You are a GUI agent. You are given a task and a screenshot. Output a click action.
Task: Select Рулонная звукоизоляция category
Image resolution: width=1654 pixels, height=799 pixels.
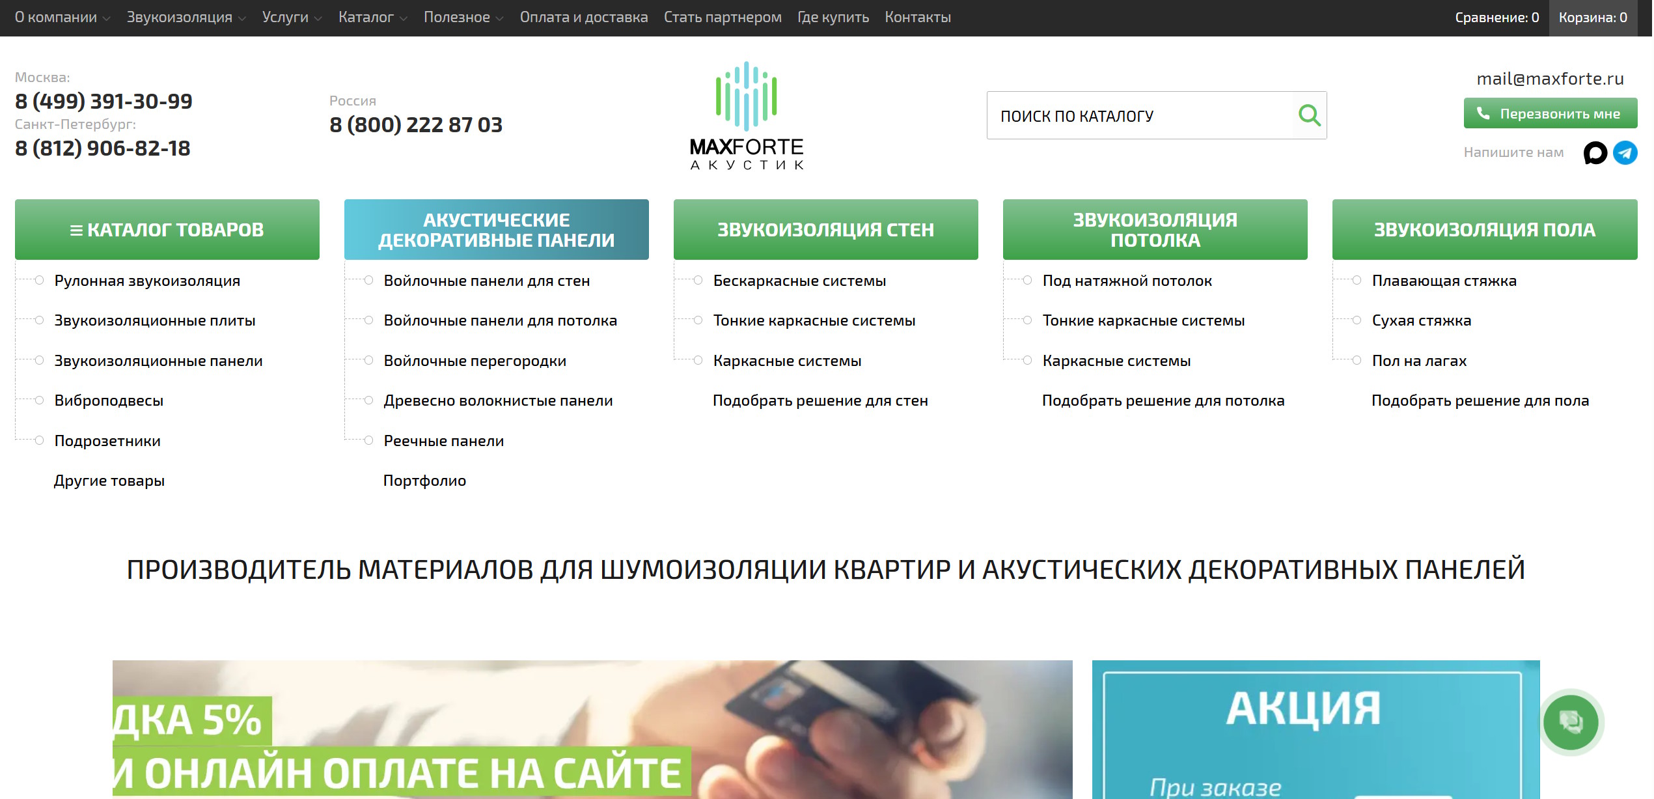[147, 281]
